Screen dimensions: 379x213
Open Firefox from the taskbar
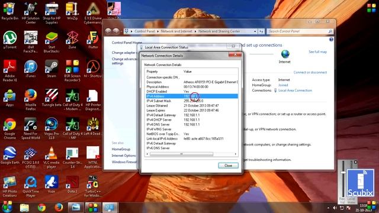click(59, 208)
